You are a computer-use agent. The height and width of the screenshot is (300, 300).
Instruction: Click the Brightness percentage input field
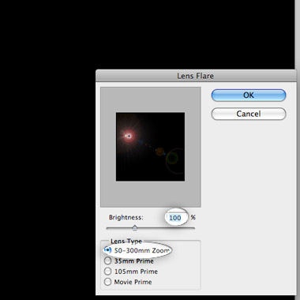(x=176, y=218)
